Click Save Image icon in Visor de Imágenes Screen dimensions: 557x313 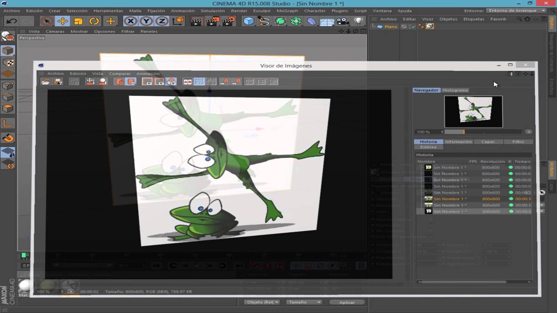coord(58,81)
